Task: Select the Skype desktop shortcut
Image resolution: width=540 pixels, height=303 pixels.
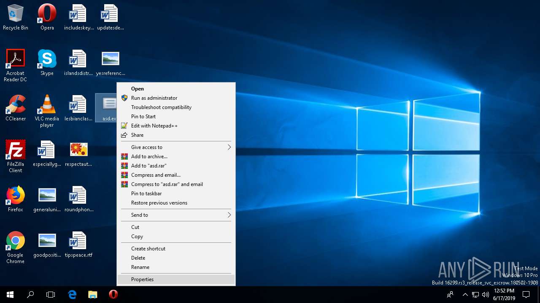Action: (x=47, y=63)
